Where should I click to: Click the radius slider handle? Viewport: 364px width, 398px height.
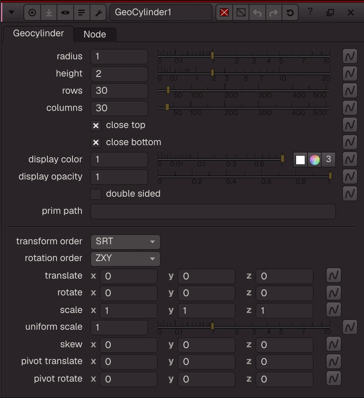[212, 55]
